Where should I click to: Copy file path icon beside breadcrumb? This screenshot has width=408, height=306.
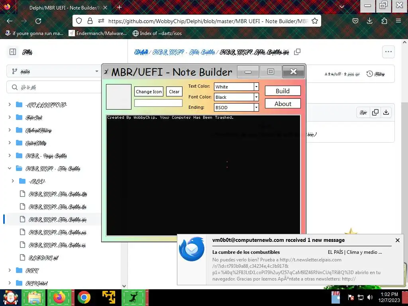coord(297,52)
